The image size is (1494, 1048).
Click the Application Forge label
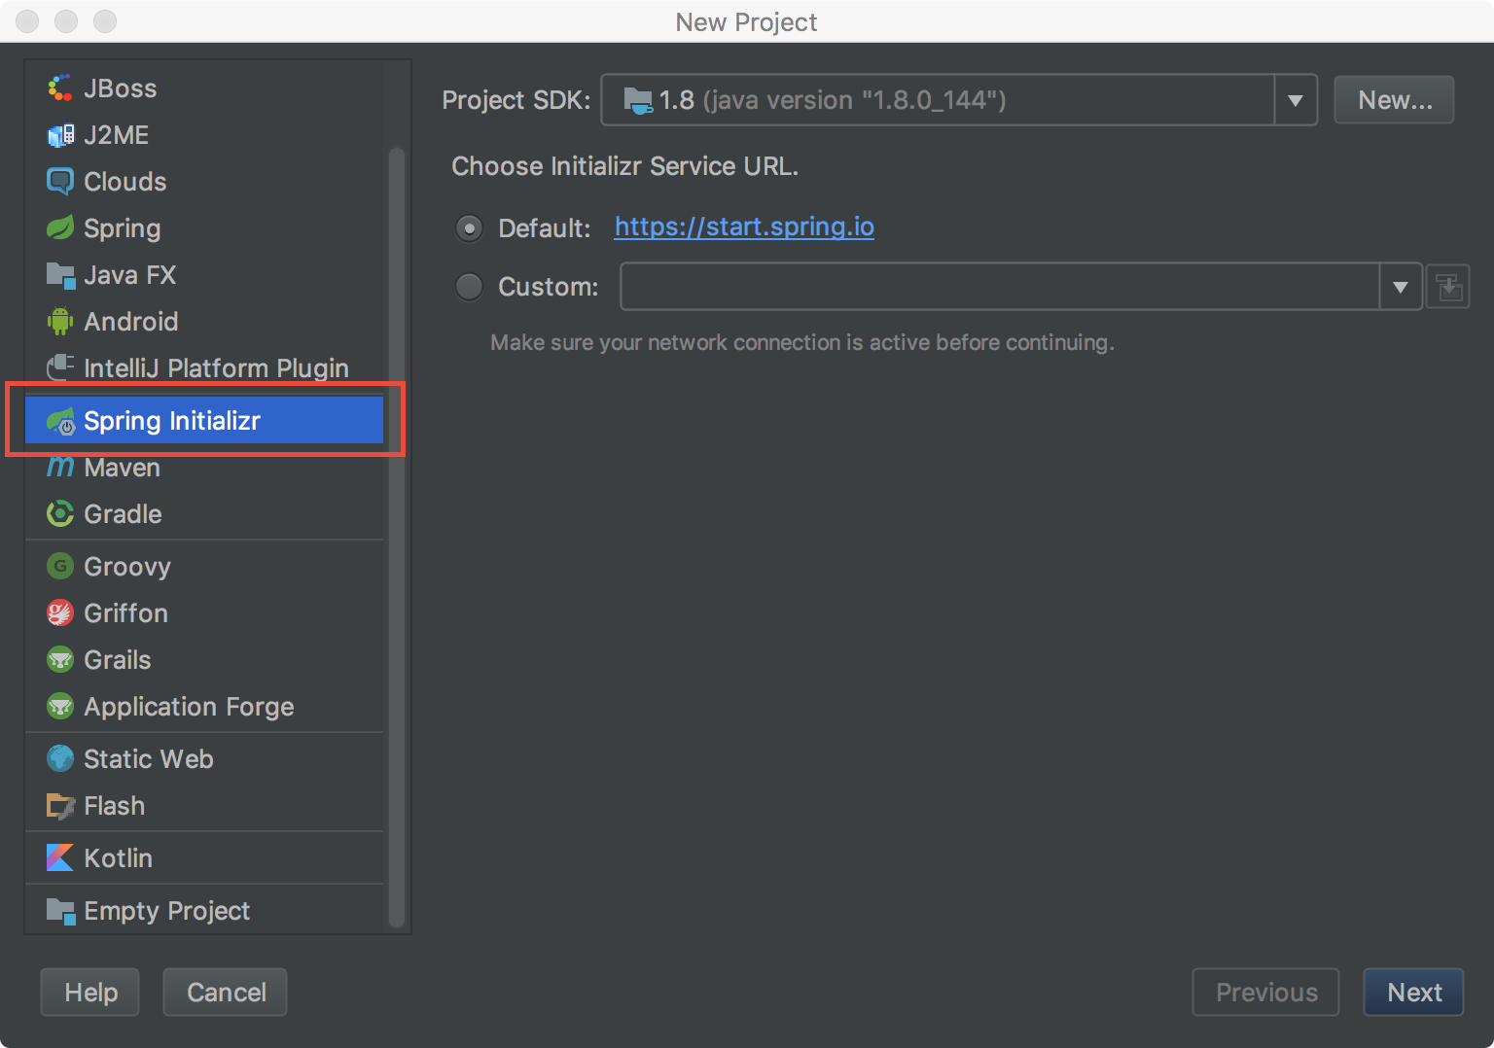(x=189, y=707)
